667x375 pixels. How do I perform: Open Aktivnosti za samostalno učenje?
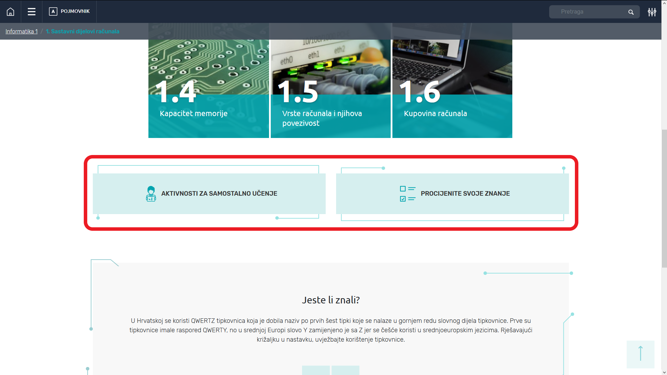(219, 194)
